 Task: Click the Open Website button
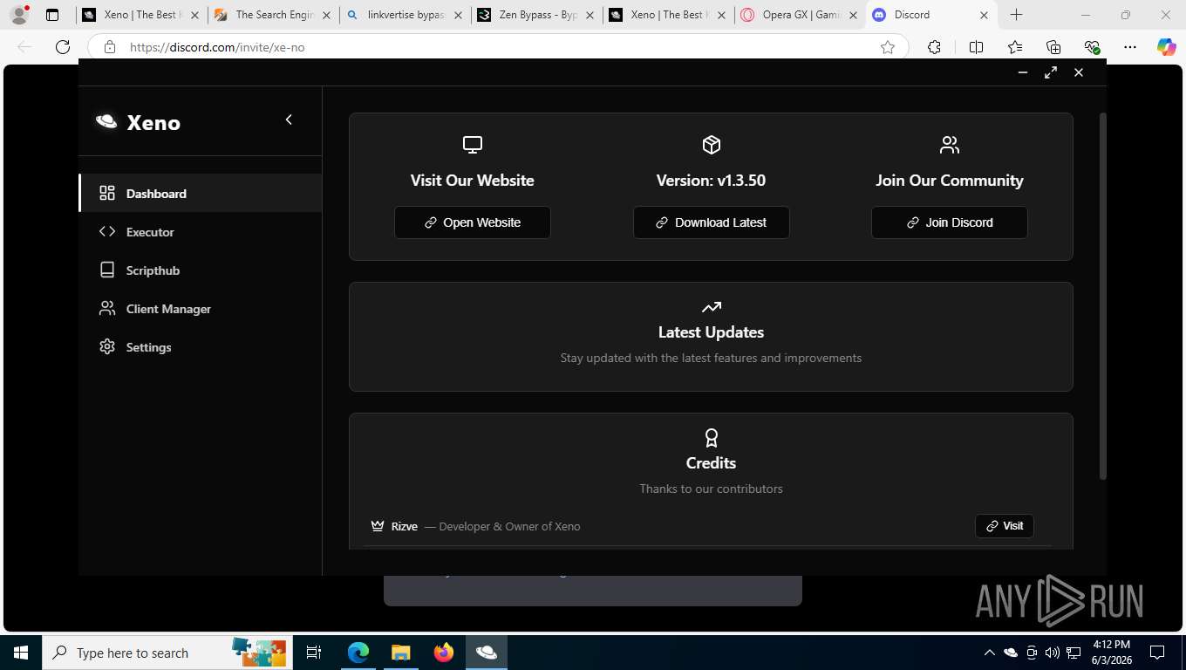coord(473,222)
